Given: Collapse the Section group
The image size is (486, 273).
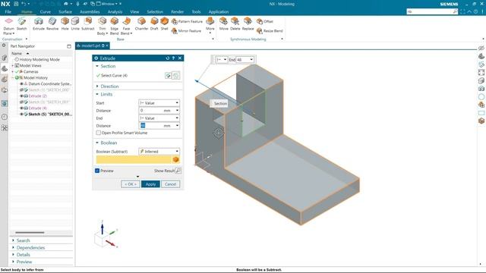Looking at the screenshot, I should [x=106, y=66].
